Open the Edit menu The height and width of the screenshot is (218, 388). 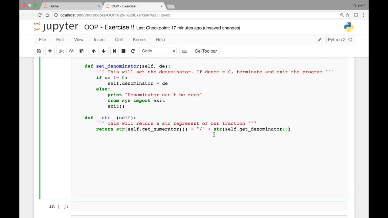coord(60,40)
